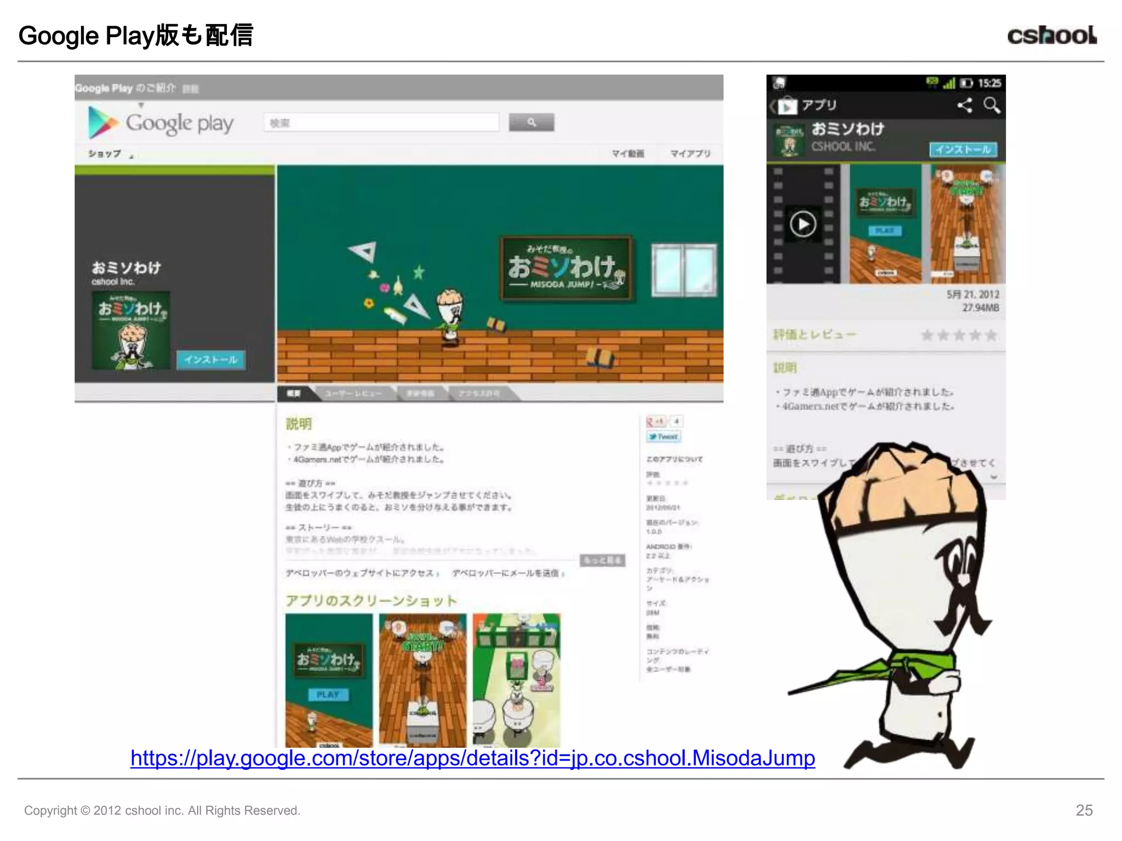1122x841 pixels.
Task: Switch to the third tab, left of アクセス許可
Action: (420, 393)
